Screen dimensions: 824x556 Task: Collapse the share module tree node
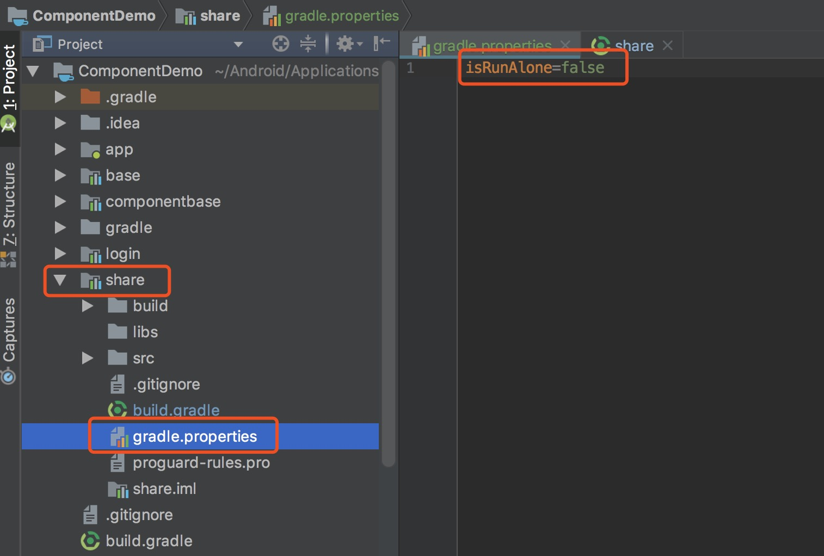(60, 280)
